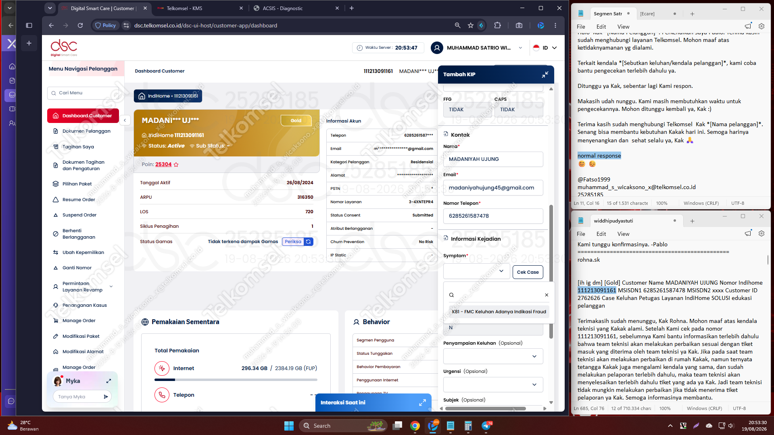Open Task View on the taskbar
Viewport: 774px width, 435px height.
click(x=397, y=426)
